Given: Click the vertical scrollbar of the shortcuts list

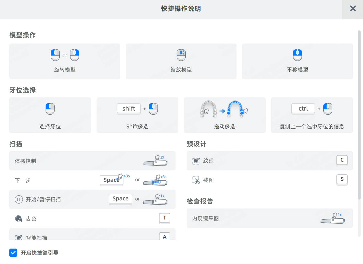Looking at the screenshot, I should [x=359, y=115].
